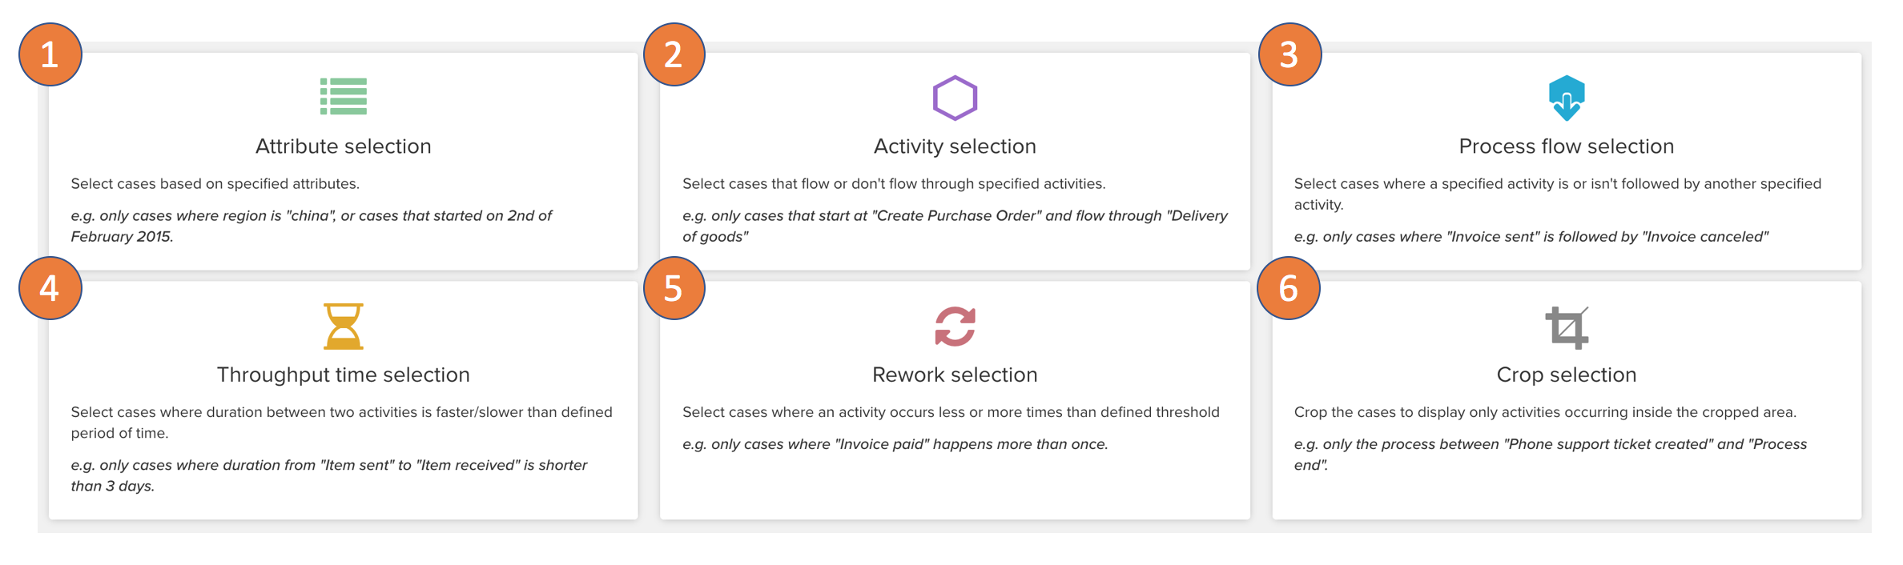Pick the Rework selection heading
Viewport: 1903px width, 565px height.
click(x=955, y=375)
